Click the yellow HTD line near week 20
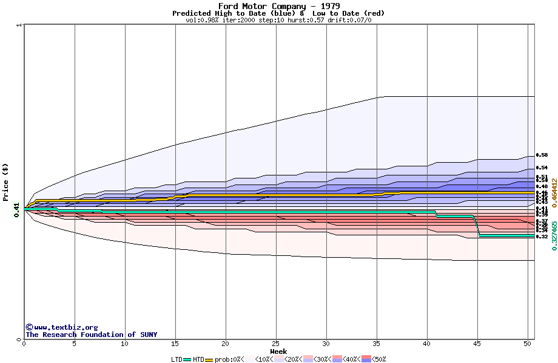This screenshot has height=363, width=558. (225, 195)
